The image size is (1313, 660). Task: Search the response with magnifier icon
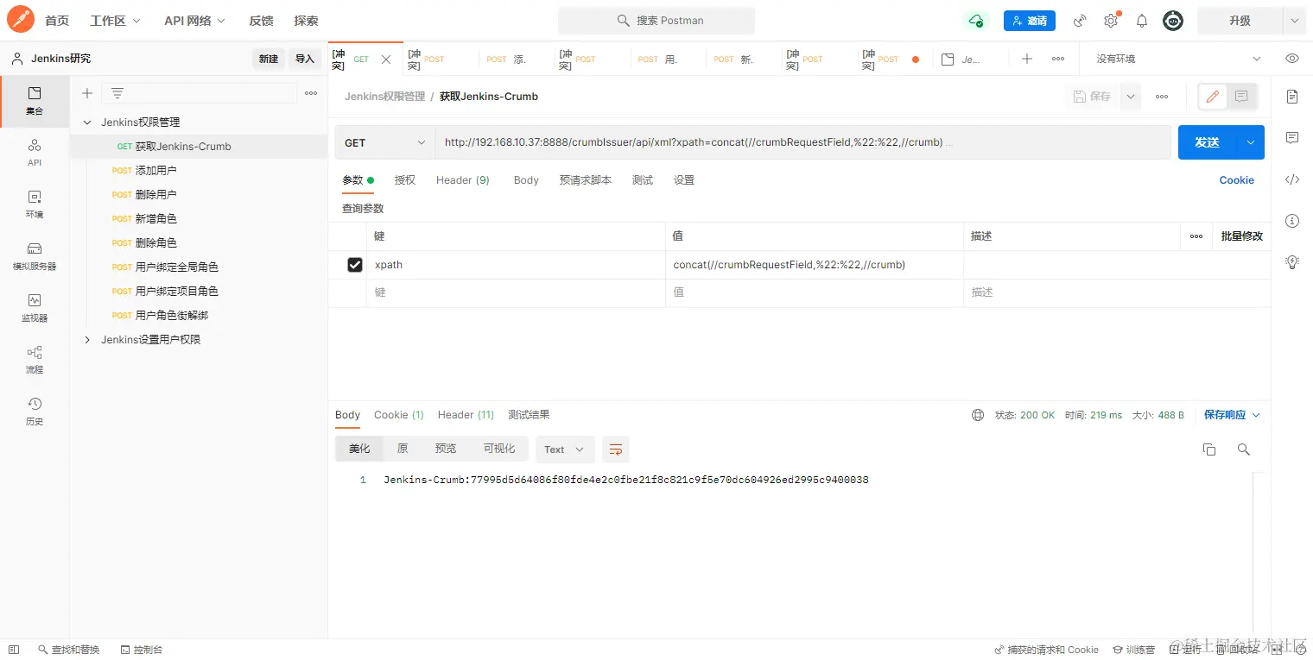[1244, 449]
